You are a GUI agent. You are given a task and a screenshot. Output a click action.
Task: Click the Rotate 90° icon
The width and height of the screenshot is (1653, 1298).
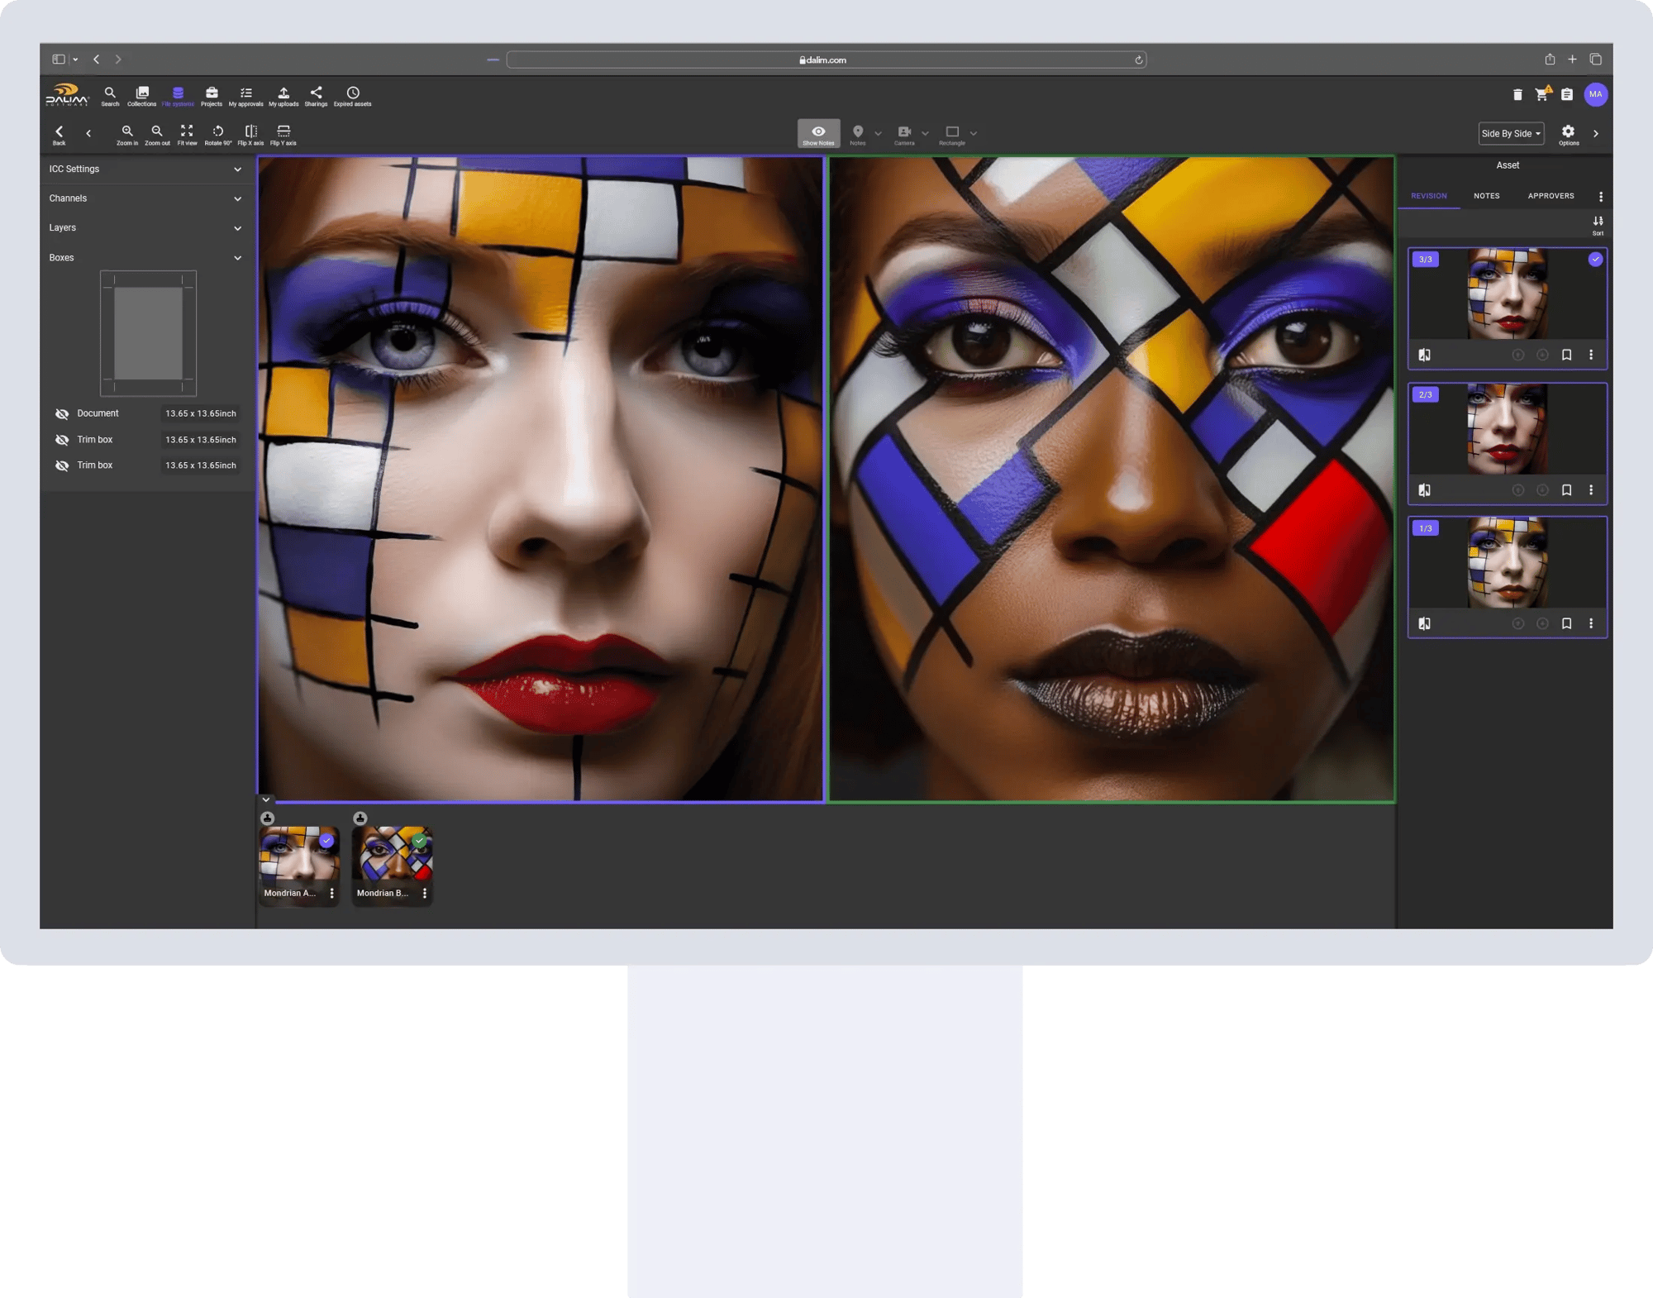pos(218,132)
